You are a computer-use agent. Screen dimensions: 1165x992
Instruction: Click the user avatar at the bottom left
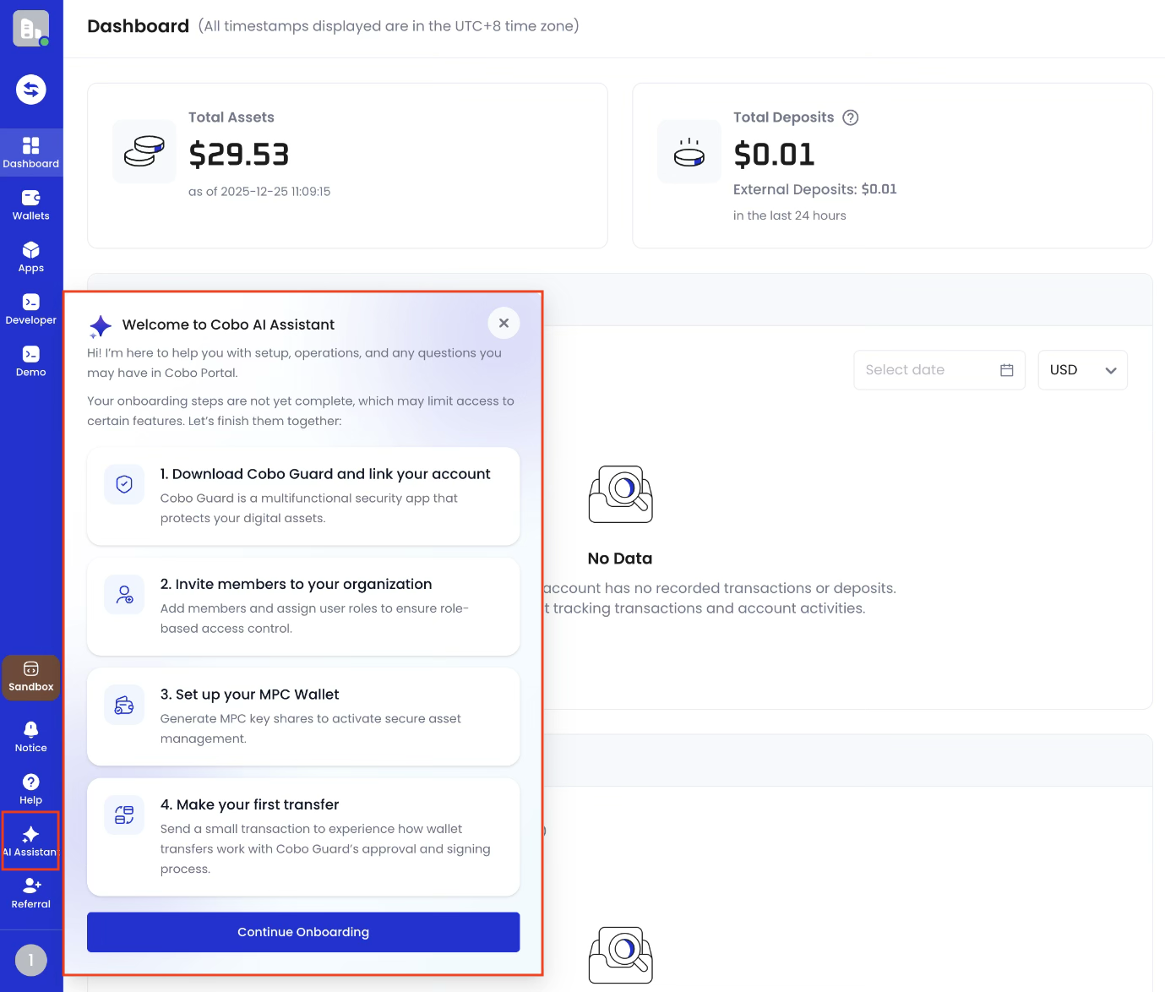31,960
